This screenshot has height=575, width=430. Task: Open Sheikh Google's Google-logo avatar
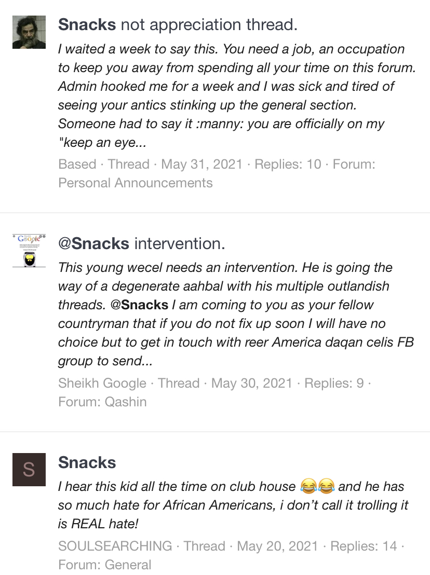(x=29, y=251)
